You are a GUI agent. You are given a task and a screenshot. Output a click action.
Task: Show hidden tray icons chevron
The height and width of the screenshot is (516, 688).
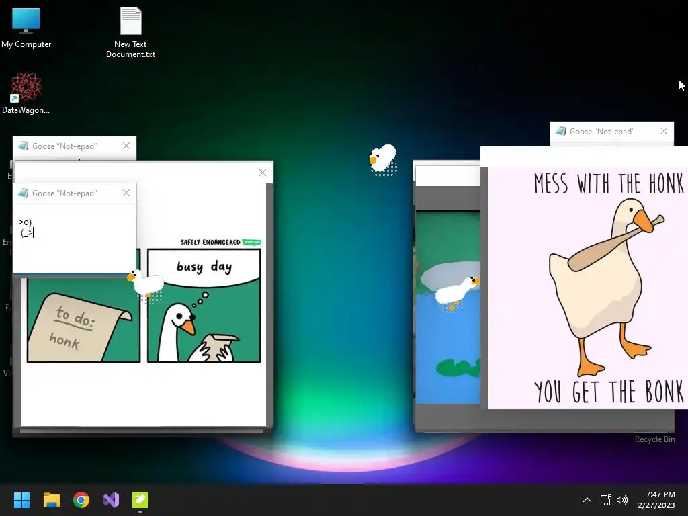pyautogui.click(x=587, y=500)
